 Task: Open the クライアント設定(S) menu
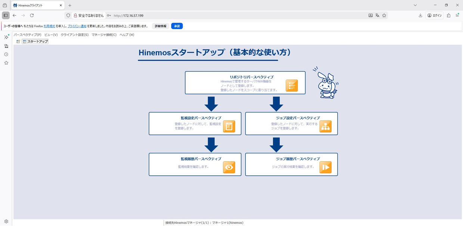(75, 35)
